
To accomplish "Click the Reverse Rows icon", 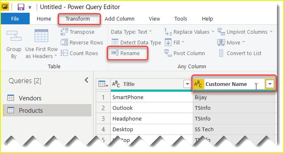I will point(64,42).
